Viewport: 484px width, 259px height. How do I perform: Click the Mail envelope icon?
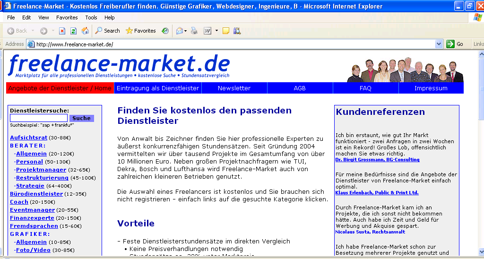(x=180, y=31)
